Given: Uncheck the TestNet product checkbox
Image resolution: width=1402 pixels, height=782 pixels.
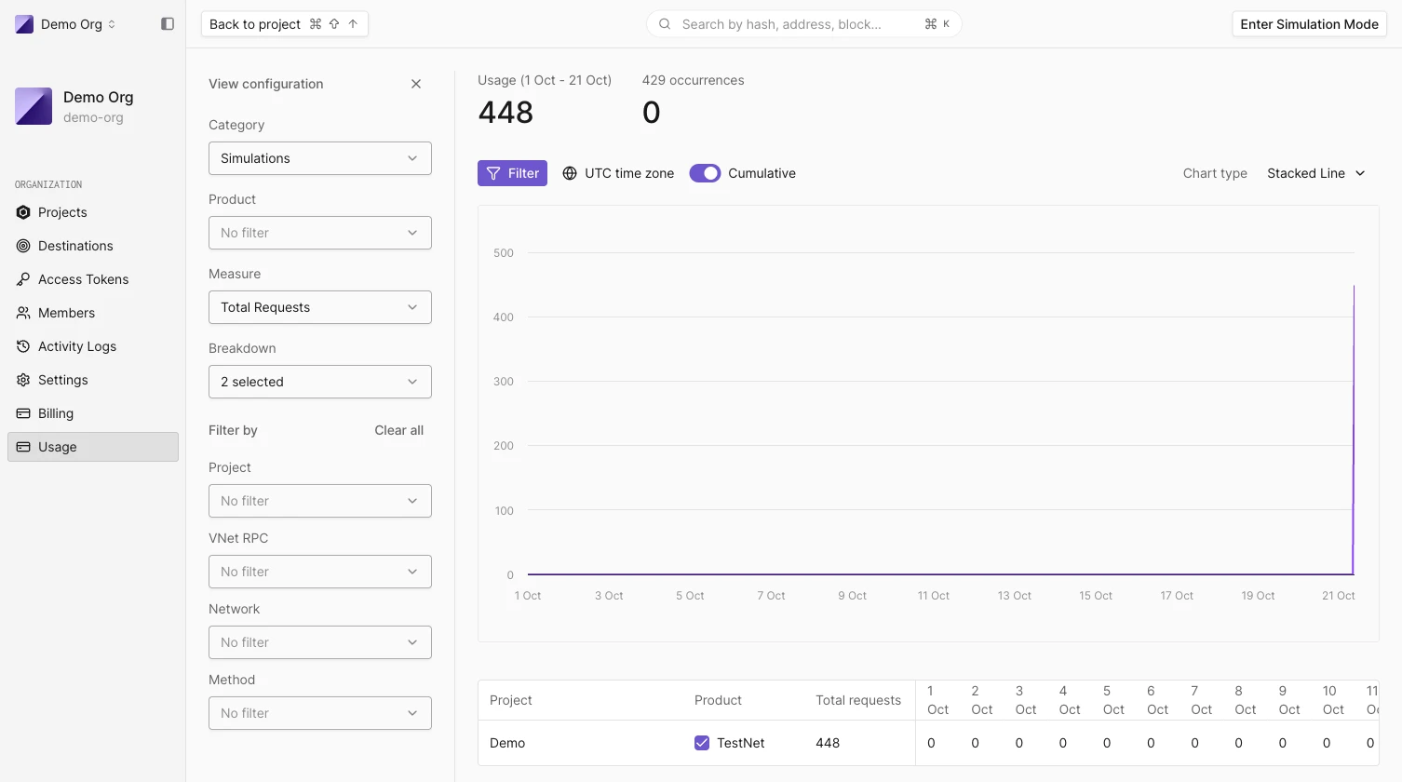Looking at the screenshot, I should [x=702, y=743].
